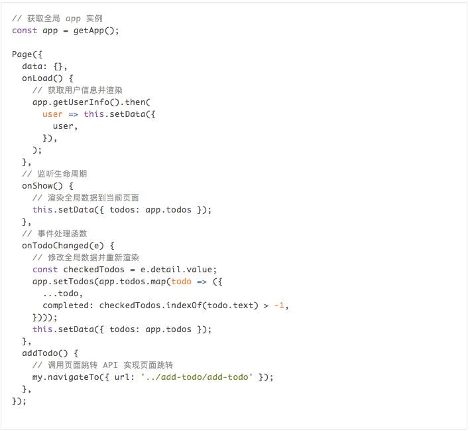
Task: Click the 'completed: checkedTodos.indexOf(todo.text) > -1,' line
Action: [166, 305]
